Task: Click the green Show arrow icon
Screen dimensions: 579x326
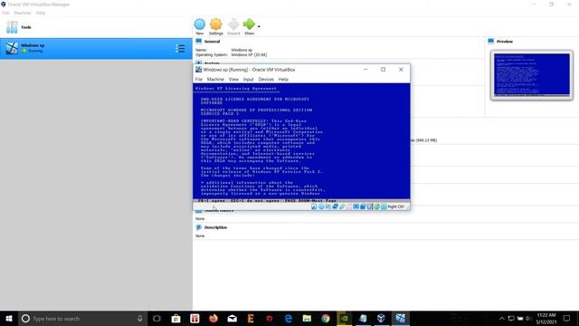Action: (x=249, y=24)
